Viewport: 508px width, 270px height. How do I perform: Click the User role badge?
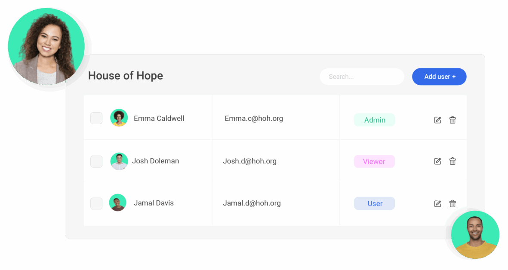tap(374, 203)
